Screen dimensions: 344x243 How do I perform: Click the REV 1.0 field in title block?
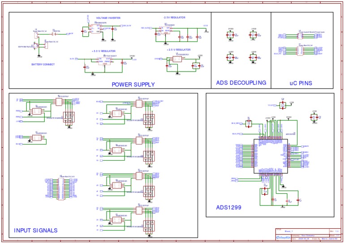coord(335,231)
